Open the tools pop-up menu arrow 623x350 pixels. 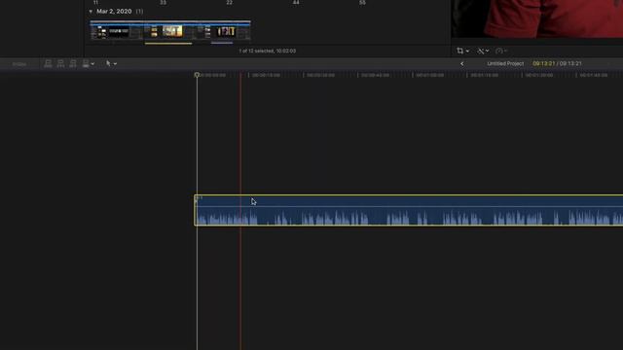click(x=115, y=64)
